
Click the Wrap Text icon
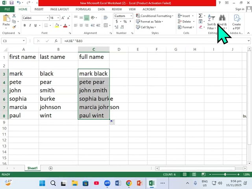coord(106,17)
